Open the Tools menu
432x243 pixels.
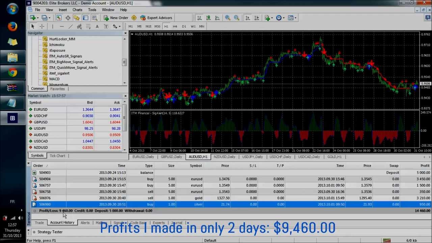click(x=92, y=10)
